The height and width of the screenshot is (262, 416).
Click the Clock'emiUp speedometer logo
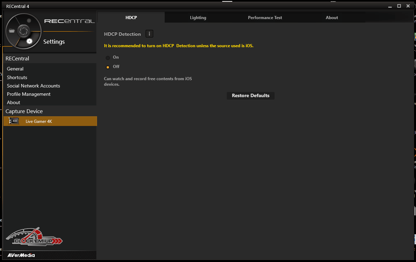click(x=34, y=237)
